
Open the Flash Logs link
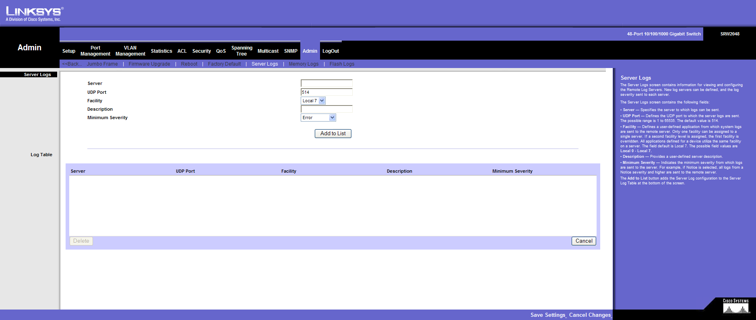click(x=342, y=64)
